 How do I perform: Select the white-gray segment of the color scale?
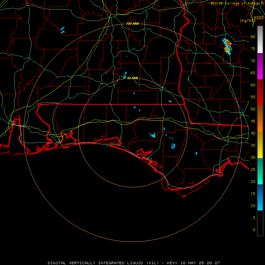(x=260, y=39)
